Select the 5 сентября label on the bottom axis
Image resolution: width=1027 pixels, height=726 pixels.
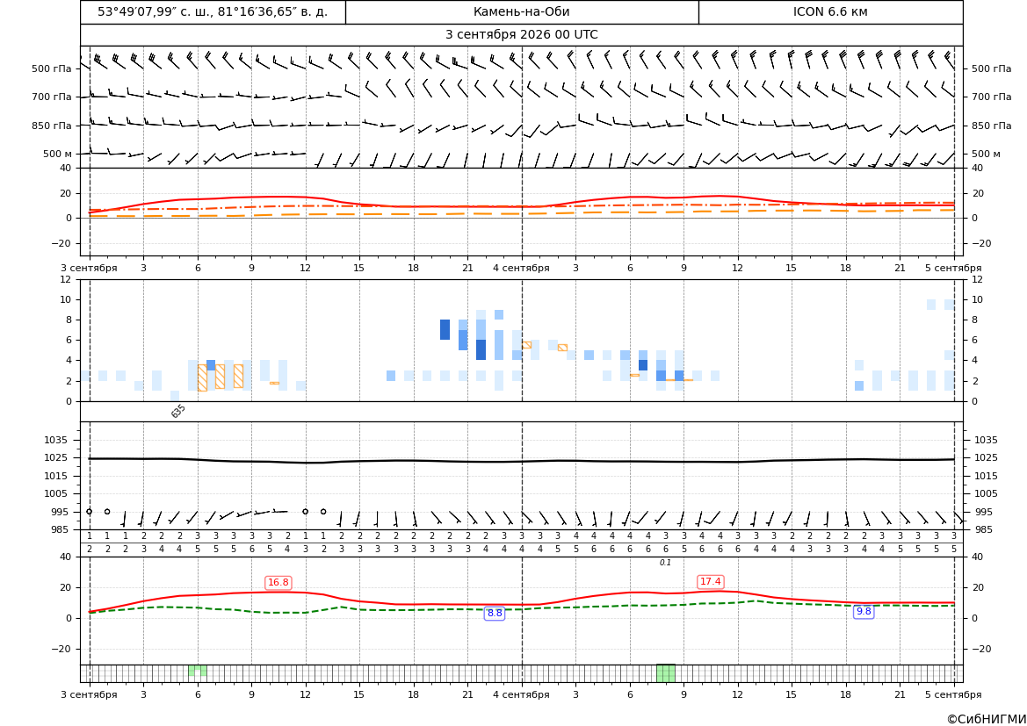pyautogui.click(x=953, y=694)
